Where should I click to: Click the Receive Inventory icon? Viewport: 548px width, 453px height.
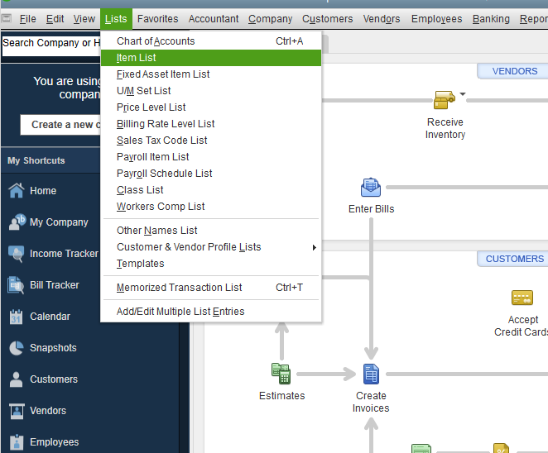point(445,101)
